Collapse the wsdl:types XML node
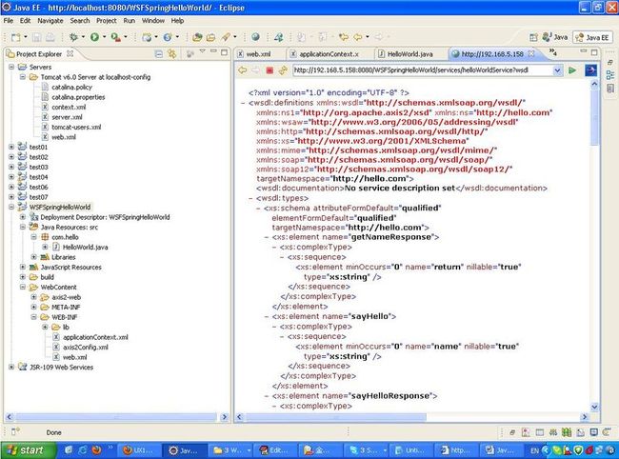Screen dimensions: 619x459 pyautogui.click(x=251, y=198)
